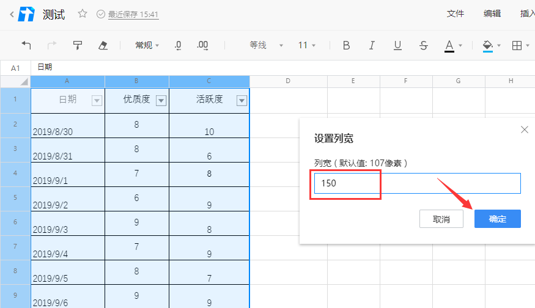The image size is (535, 308).
Task: Go back using the left chevron arrow
Action: [12, 14]
